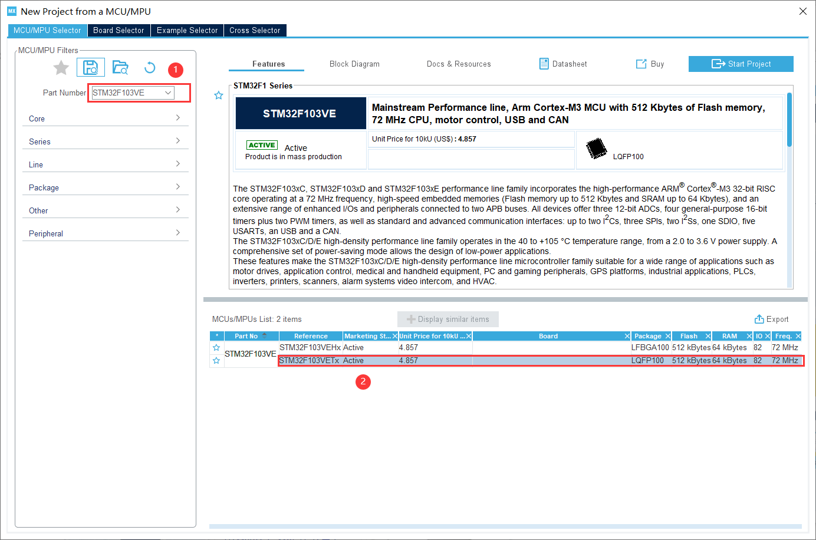Click the LQFP100 chip package image
This screenshot has width=816, height=540.
597,148
